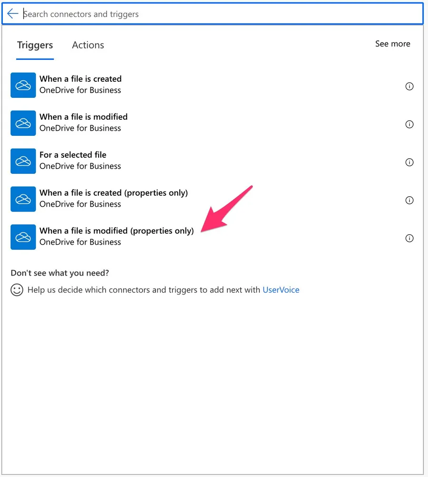Viewport: 428px width, 477px height.
Task: Click OneDrive cloud icon for 'When a file is modified'
Action: coord(23,123)
